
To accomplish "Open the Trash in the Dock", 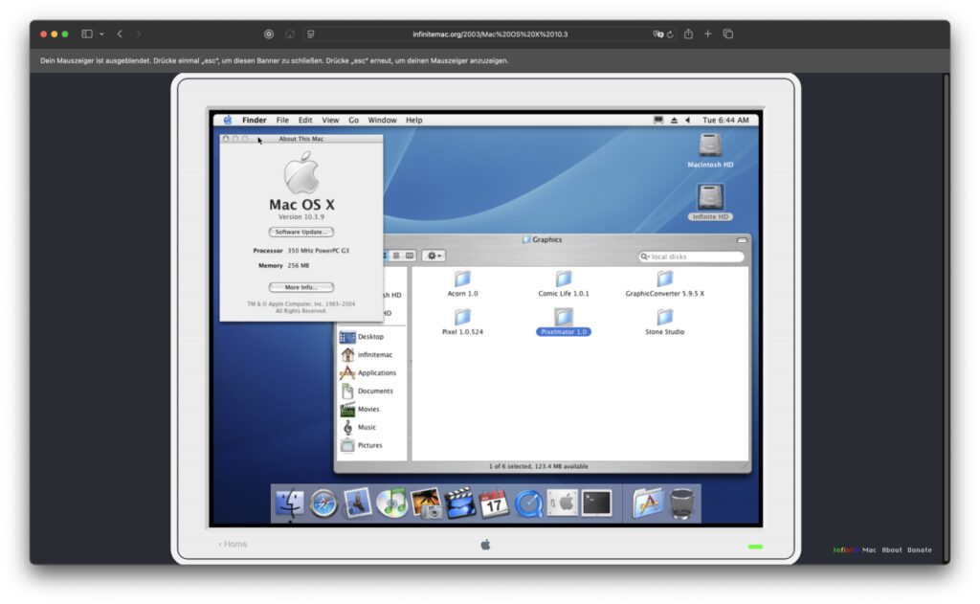I will click(681, 503).
